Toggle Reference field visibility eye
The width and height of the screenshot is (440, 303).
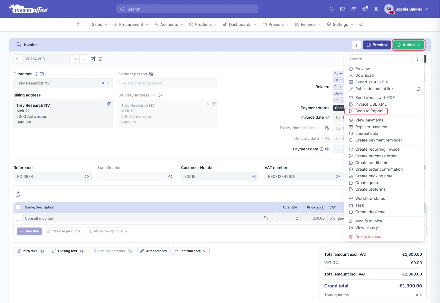click(x=87, y=177)
